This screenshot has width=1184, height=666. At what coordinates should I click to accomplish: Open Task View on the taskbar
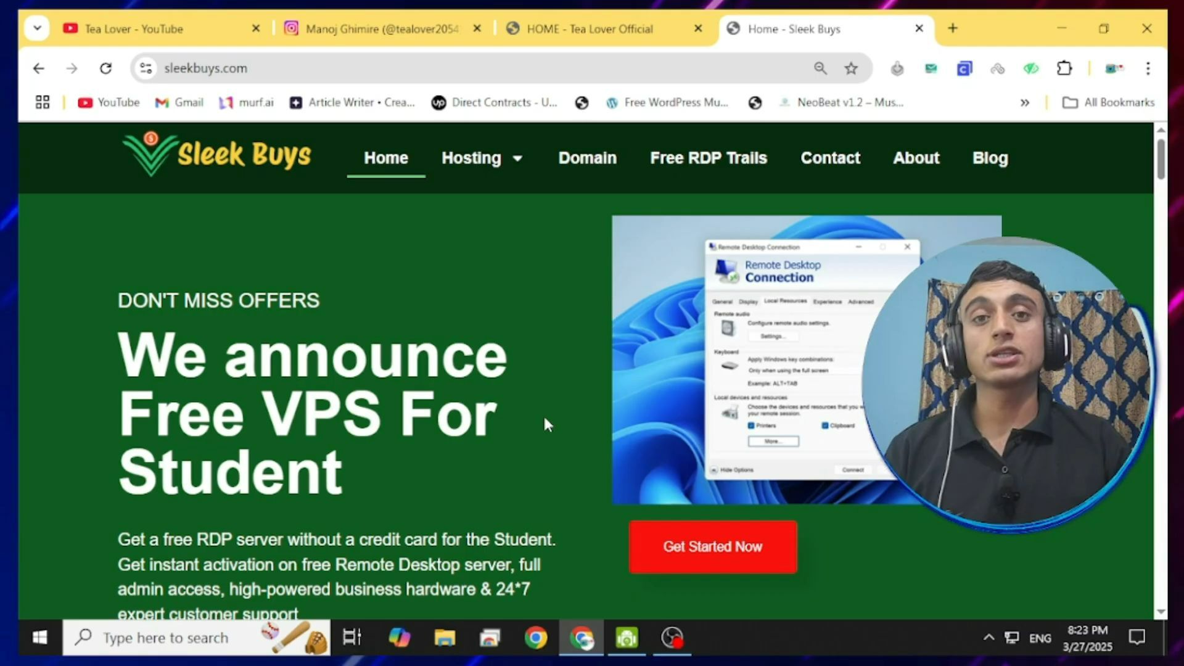coord(352,638)
